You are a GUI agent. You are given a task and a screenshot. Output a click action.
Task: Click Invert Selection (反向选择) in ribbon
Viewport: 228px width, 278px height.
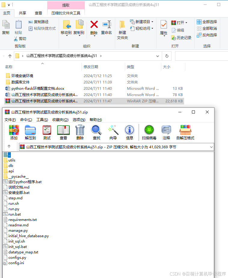pos(207,35)
